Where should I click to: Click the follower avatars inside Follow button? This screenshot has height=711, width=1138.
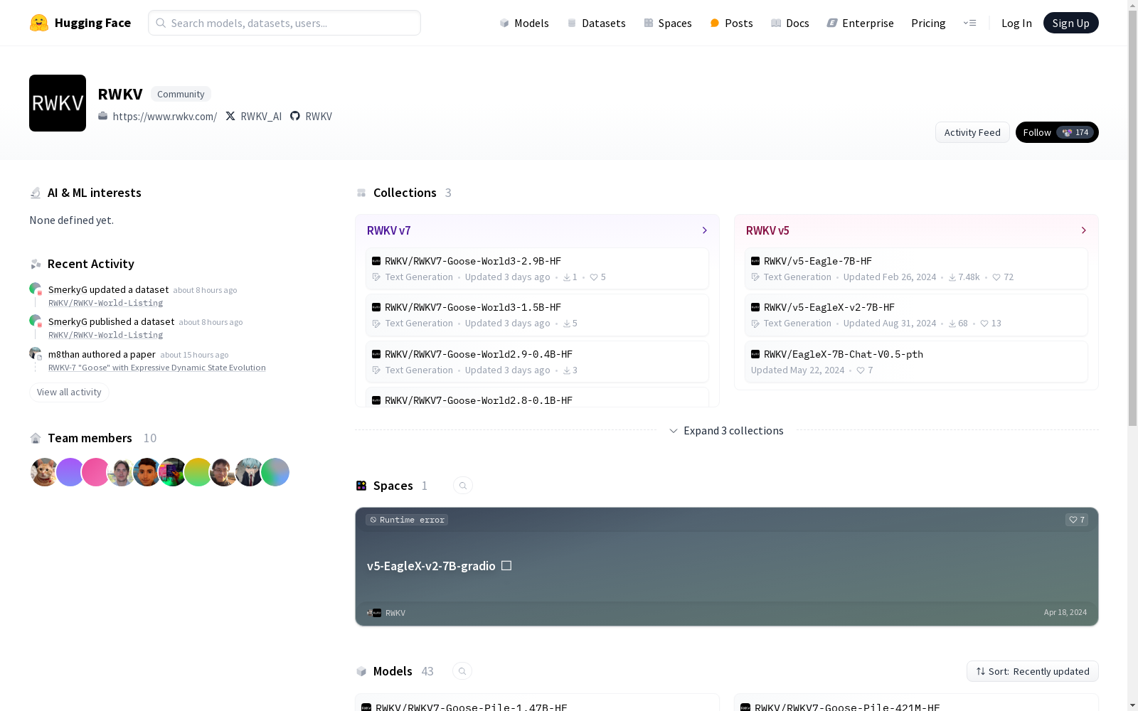[1067, 132]
